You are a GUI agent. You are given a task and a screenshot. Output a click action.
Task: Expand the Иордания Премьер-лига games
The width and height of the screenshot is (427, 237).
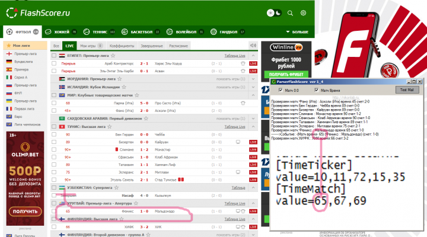coord(253,79)
